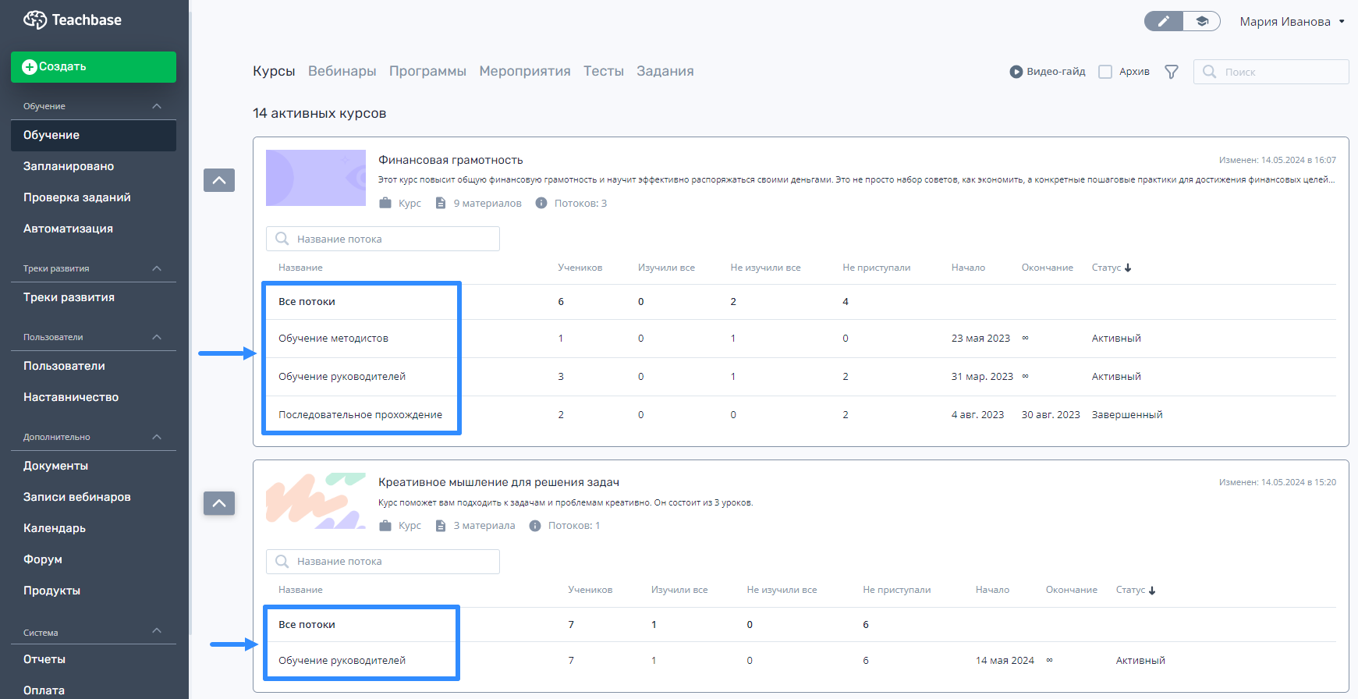Open the Последовательное прохождение stream

(x=360, y=415)
